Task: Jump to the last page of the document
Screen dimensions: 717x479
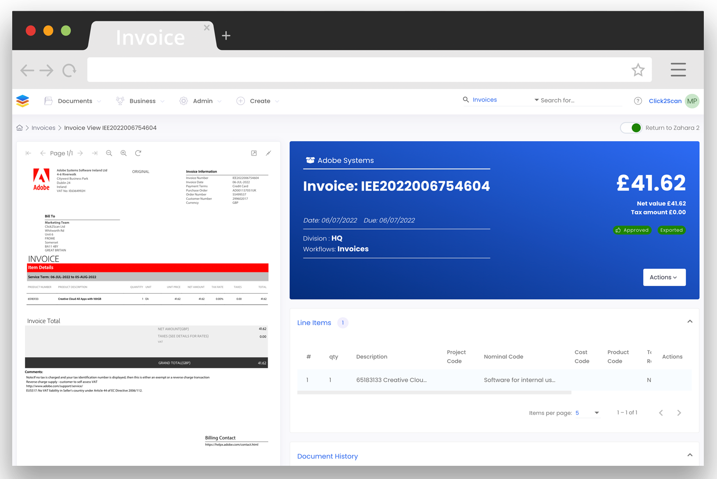Action: click(x=95, y=153)
